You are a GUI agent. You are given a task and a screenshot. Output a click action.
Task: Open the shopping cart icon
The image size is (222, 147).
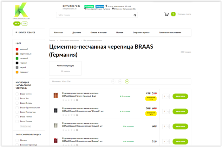pyautogui.click(x=166, y=14)
